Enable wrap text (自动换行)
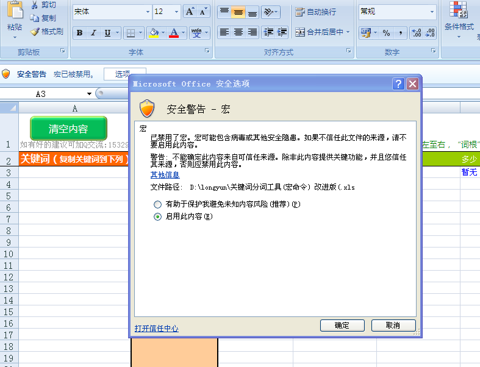480x367 pixels. (x=315, y=12)
